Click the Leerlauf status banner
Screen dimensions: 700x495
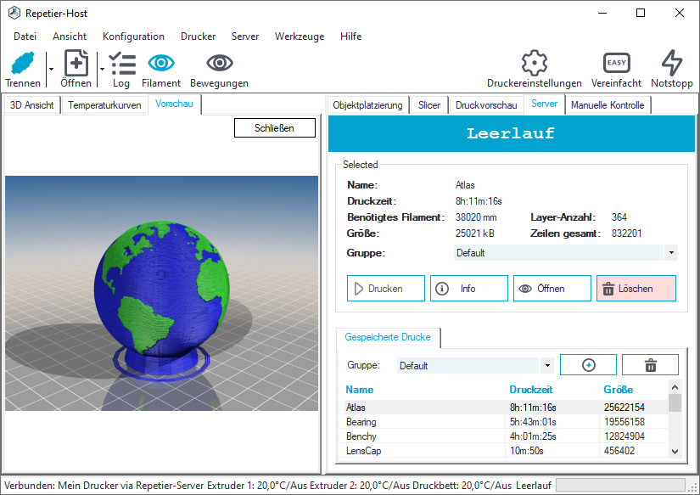click(512, 133)
